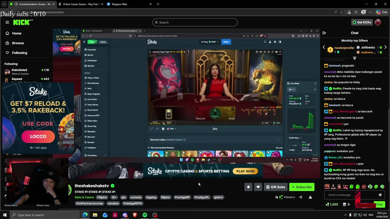Toggle stream notification bell
Viewport: 390px width, 219px height.
tap(248, 187)
